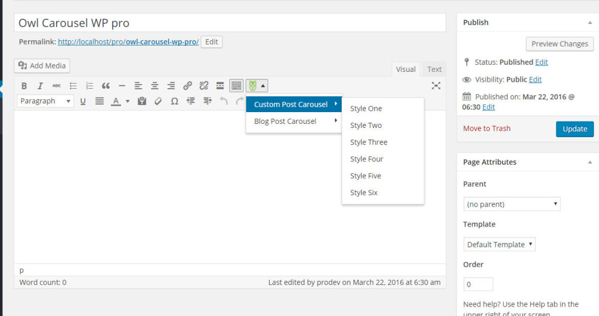Apply text color with the A icon
This screenshot has height=316, width=599.
pos(116,101)
